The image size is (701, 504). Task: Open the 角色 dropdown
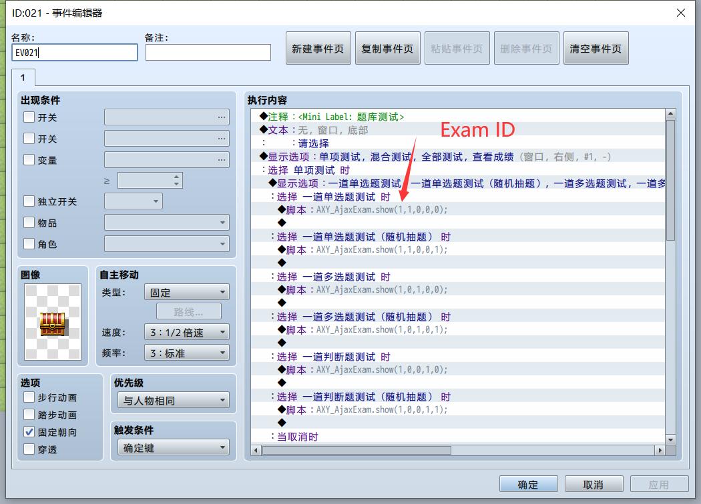click(x=167, y=244)
